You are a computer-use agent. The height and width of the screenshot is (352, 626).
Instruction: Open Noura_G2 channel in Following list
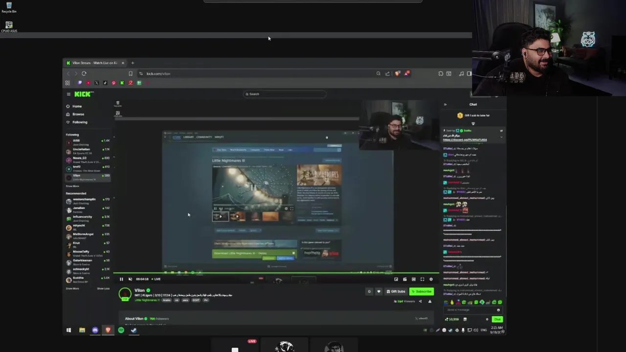tap(88, 159)
